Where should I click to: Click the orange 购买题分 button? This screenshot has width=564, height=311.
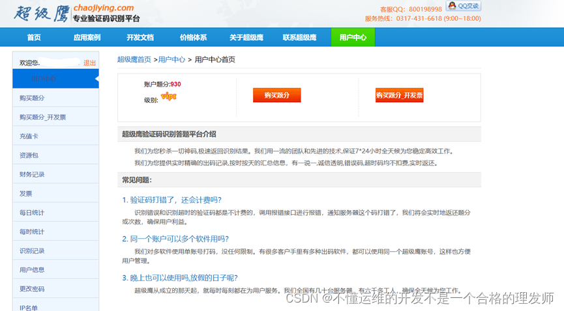[x=276, y=95]
